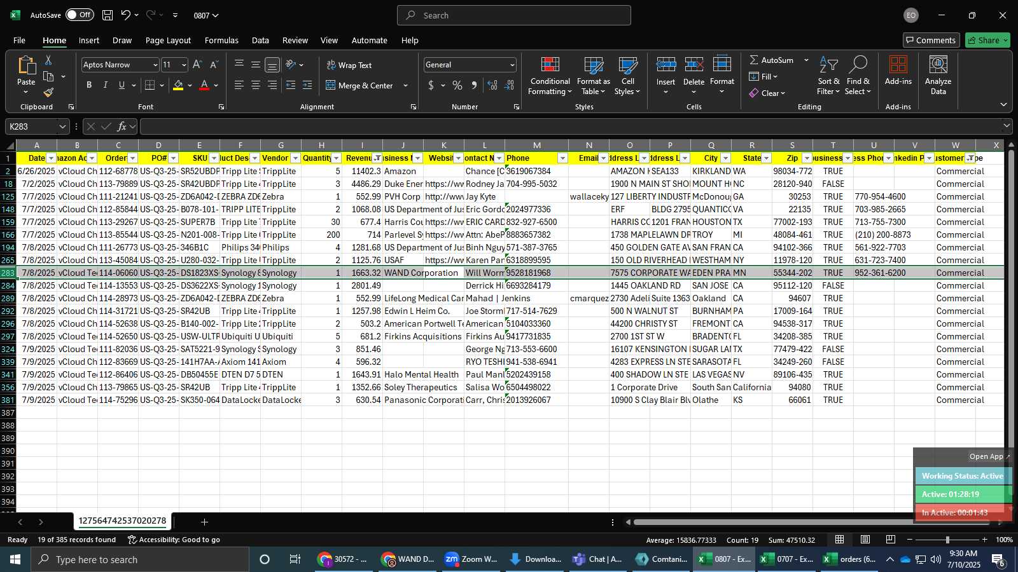The height and width of the screenshot is (572, 1018).
Task: Switch to the Page Layout tab
Action: point(168,40)
